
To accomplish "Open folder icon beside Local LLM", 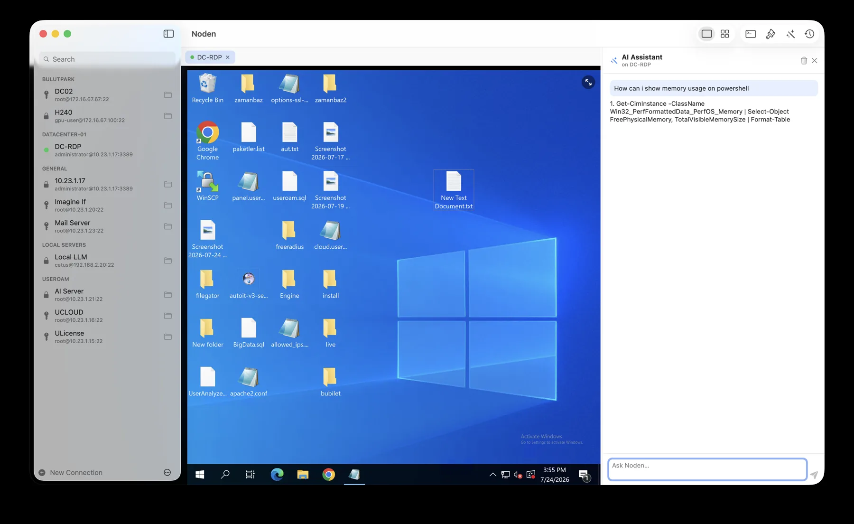I will tap(168, 261).
